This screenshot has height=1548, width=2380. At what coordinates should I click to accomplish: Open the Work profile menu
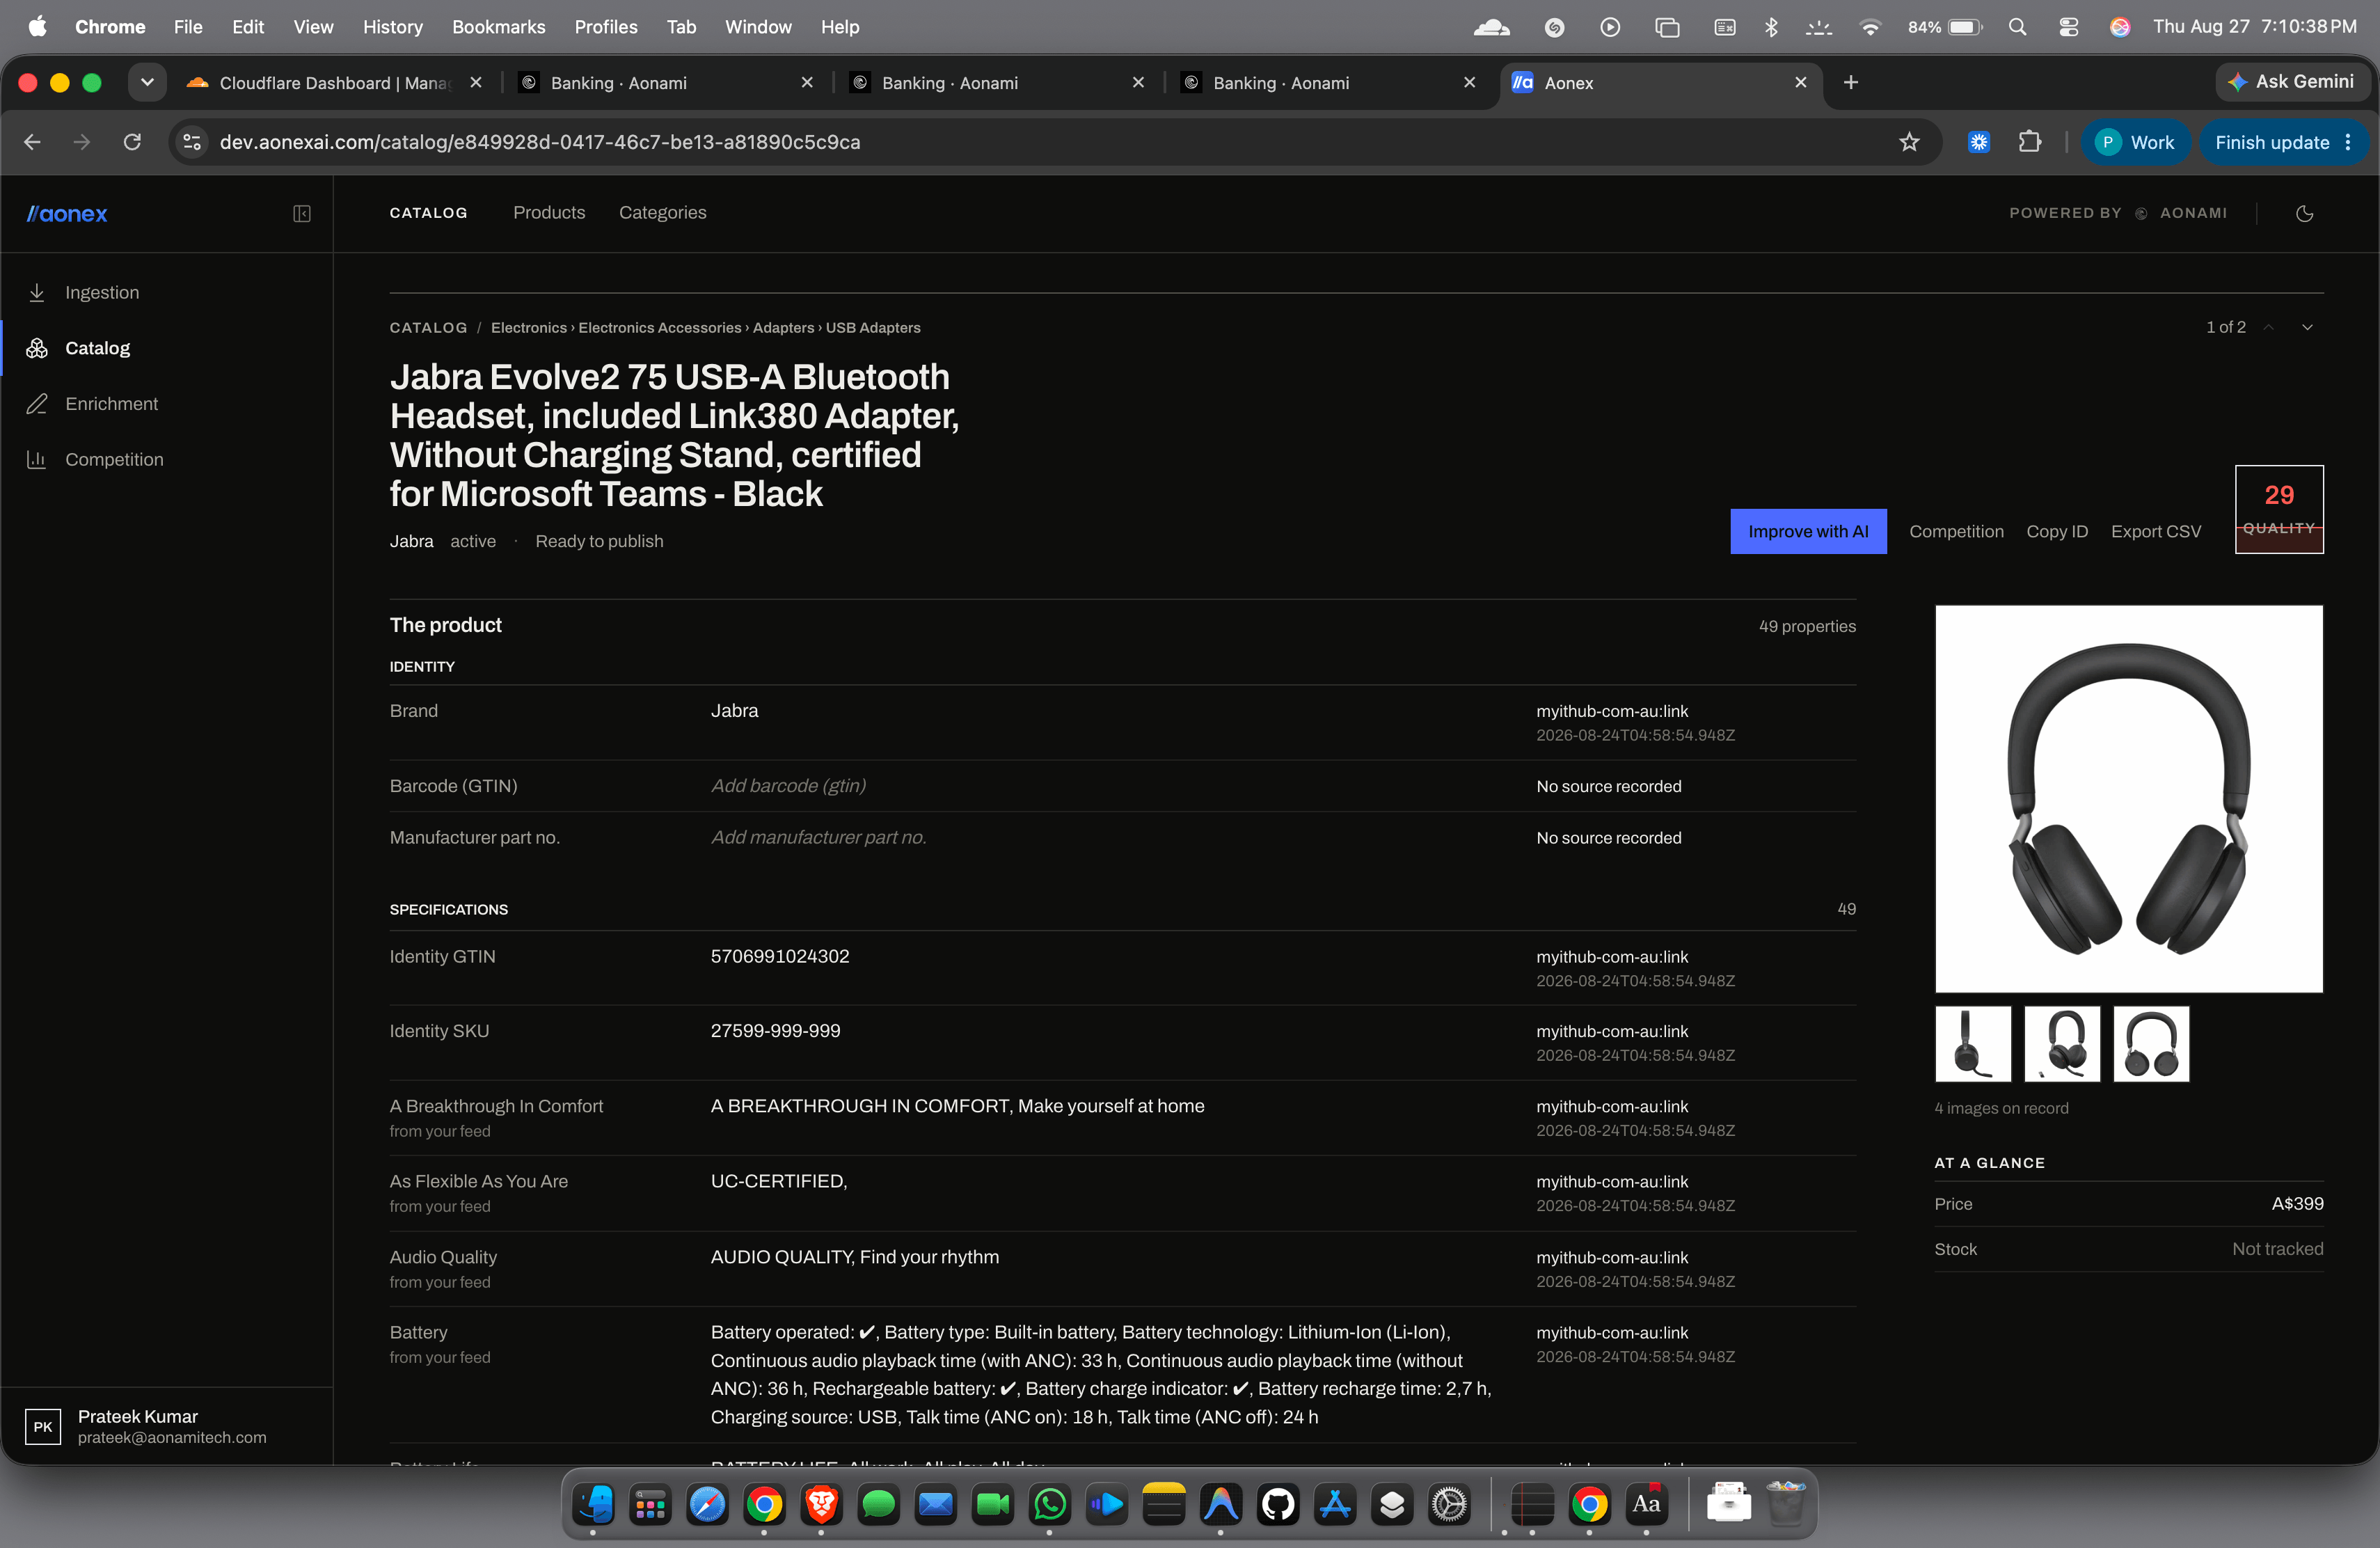[x=2135, y=142]
